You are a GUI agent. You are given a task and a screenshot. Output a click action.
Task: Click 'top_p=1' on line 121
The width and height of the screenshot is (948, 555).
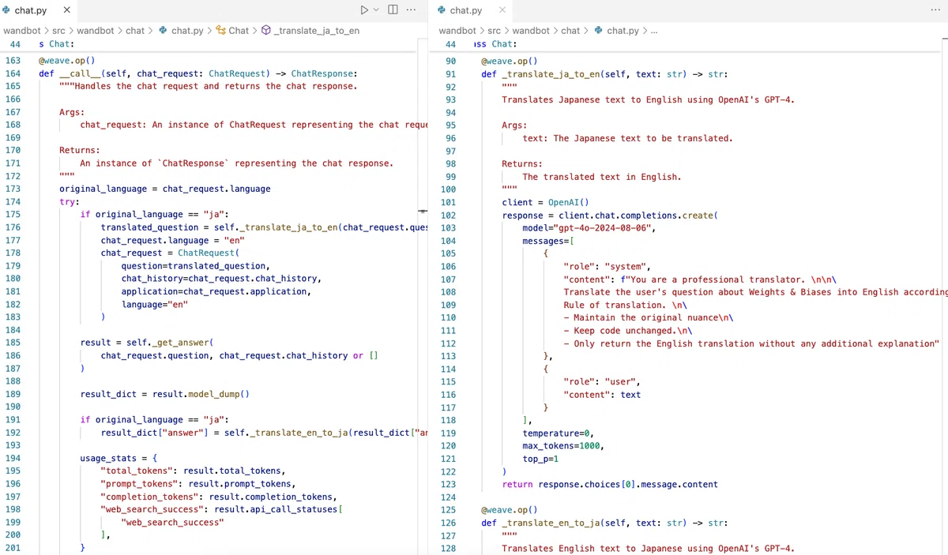(x=540, y=458)
